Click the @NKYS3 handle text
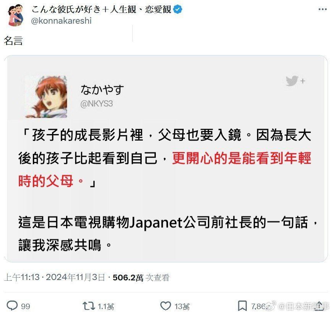 point(96,104)
